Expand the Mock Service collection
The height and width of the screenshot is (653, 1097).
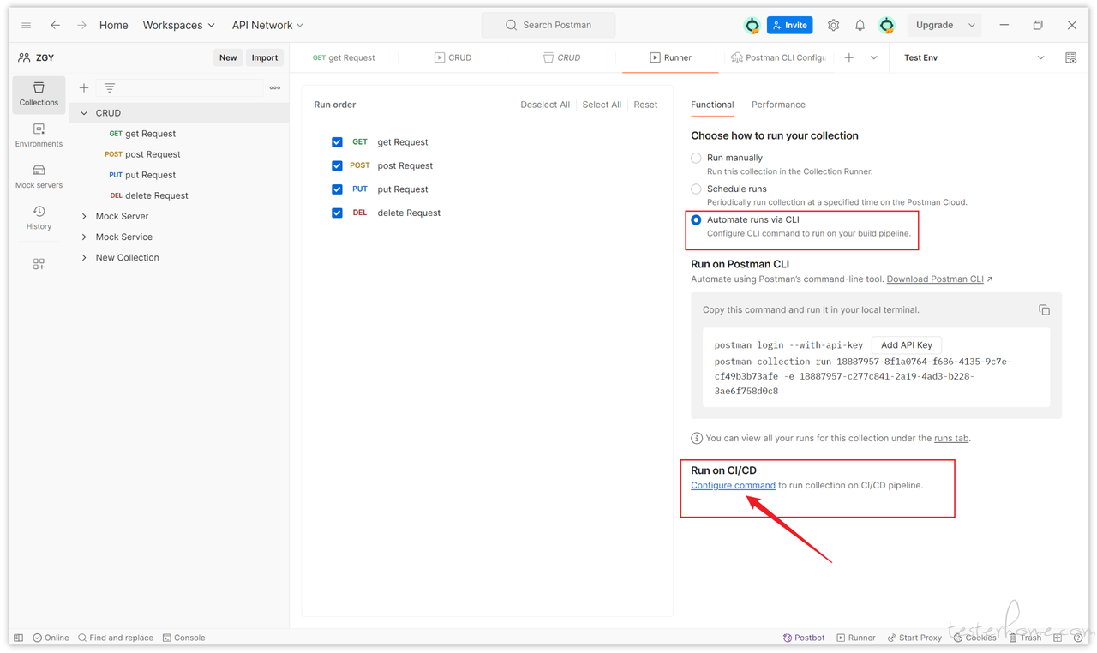[x=84, y=237]
